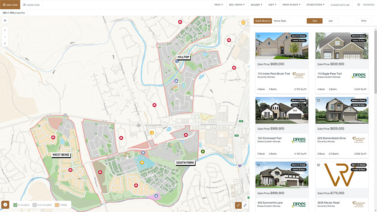
Task: Activate the white map mode icon at map corner
Action: [x=245, y=205]
